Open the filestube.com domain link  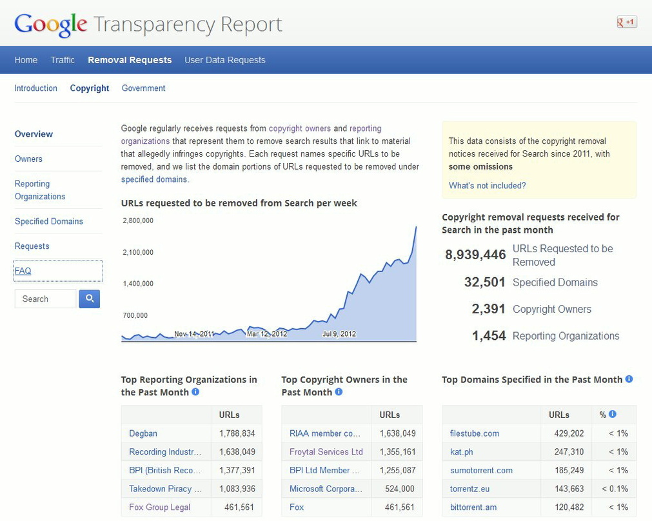[475, 433]
